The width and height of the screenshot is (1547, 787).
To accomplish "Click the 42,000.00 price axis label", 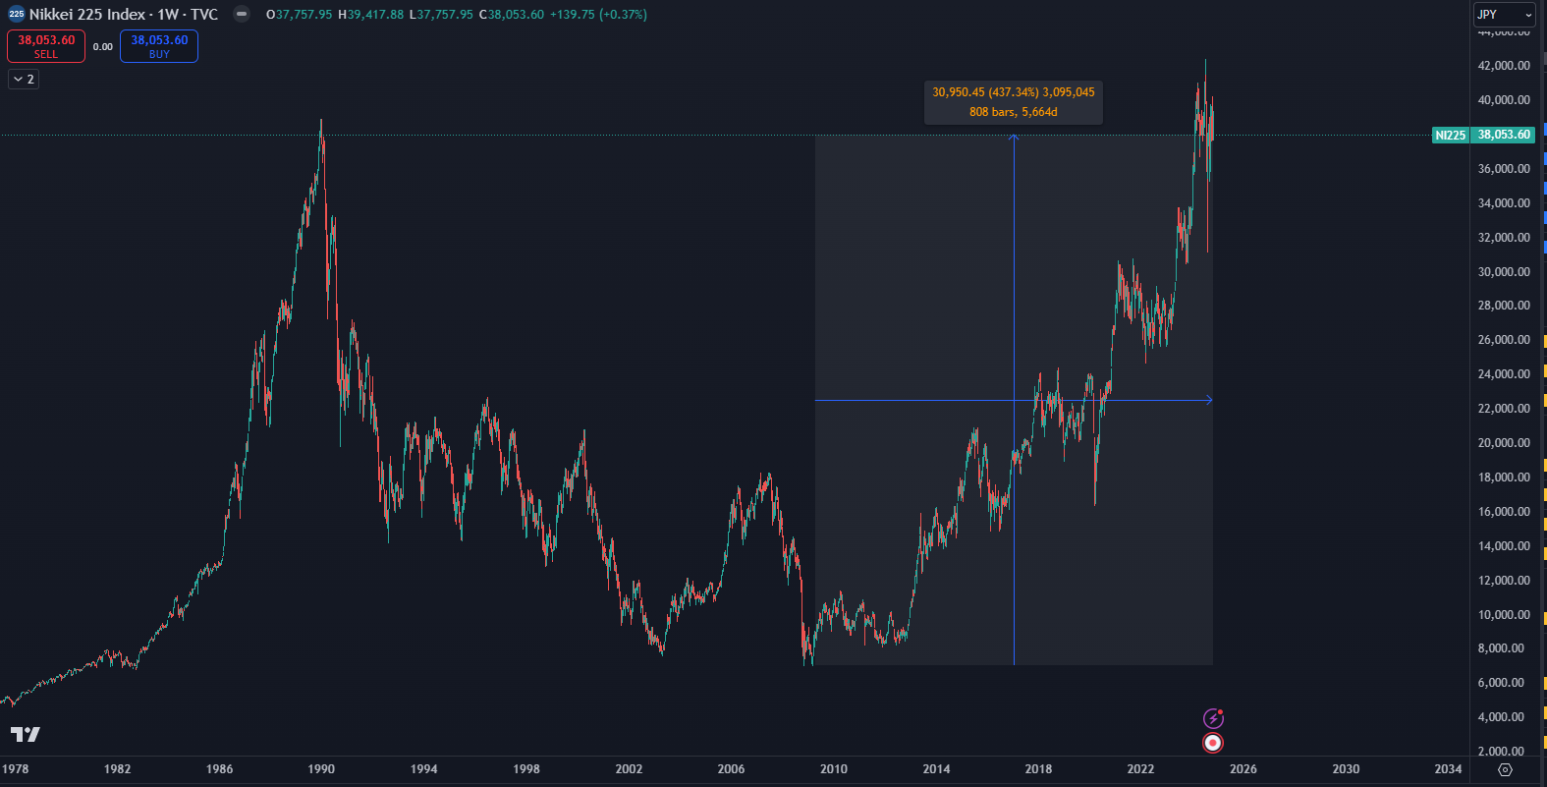I will [1504, 66].
